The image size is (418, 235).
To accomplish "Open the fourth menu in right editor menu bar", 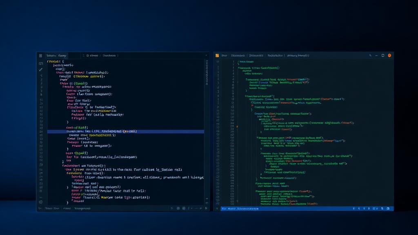I will [x=275, y=55].
